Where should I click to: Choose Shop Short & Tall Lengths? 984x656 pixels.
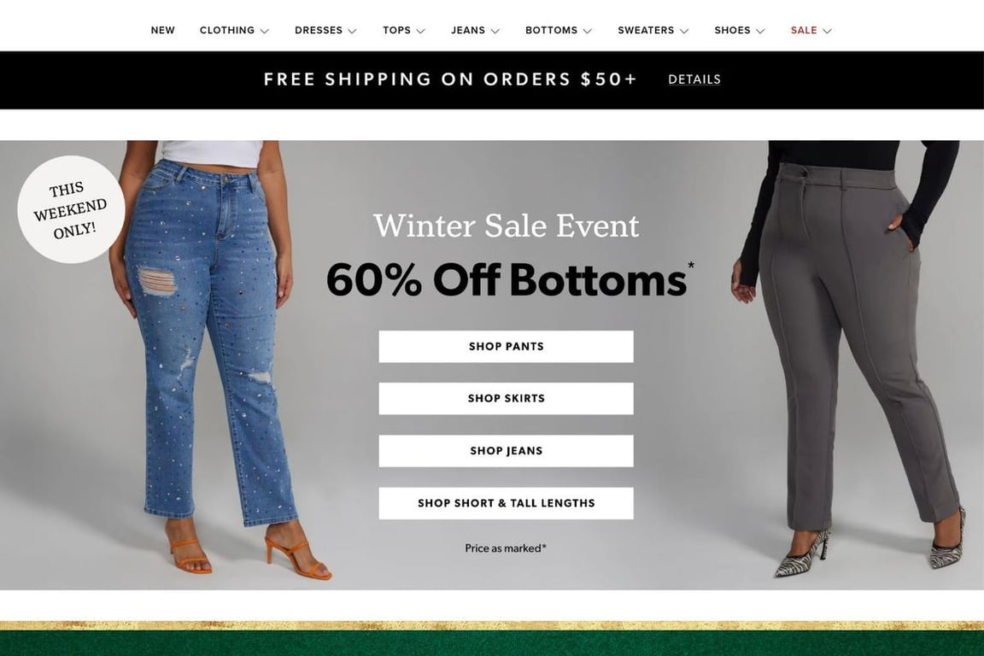tap(506, 503)
